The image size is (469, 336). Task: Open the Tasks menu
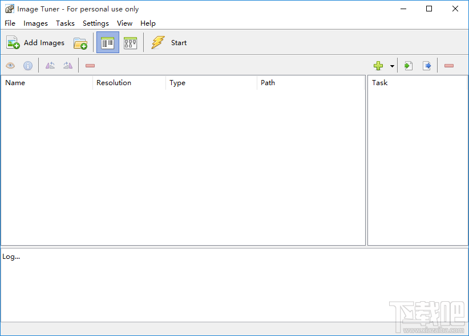tap(65, 23)
